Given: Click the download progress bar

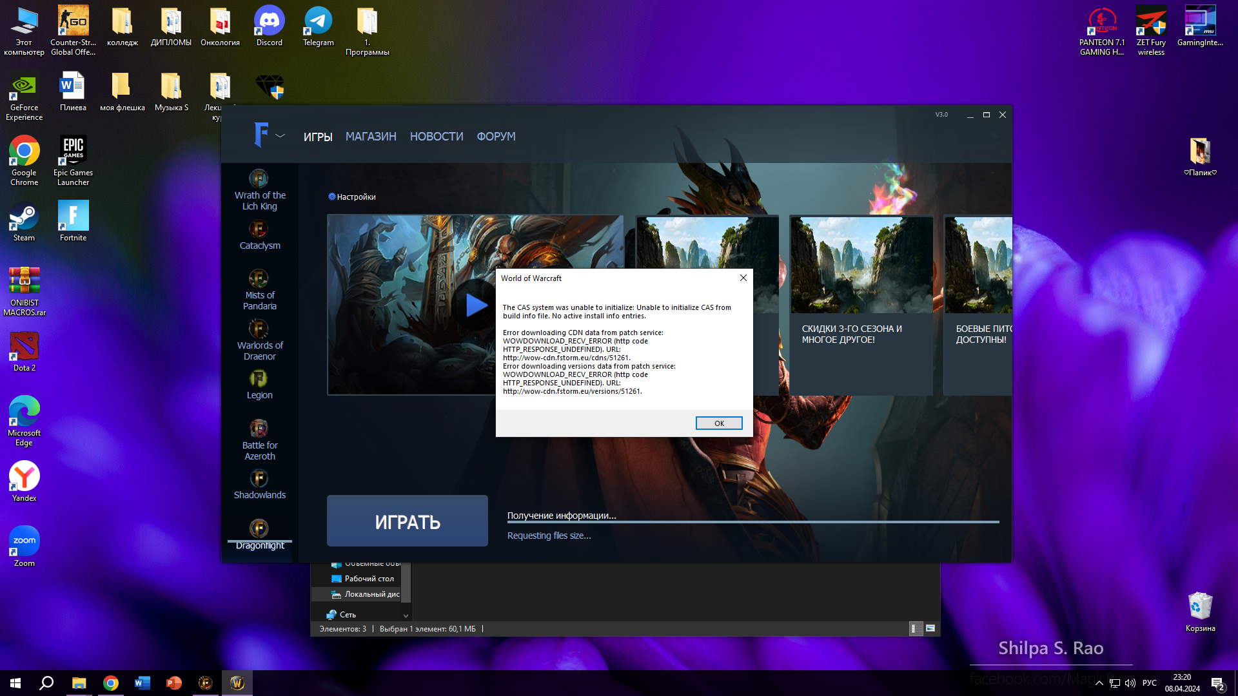Looking at the screenshot, I should (753, 522).
